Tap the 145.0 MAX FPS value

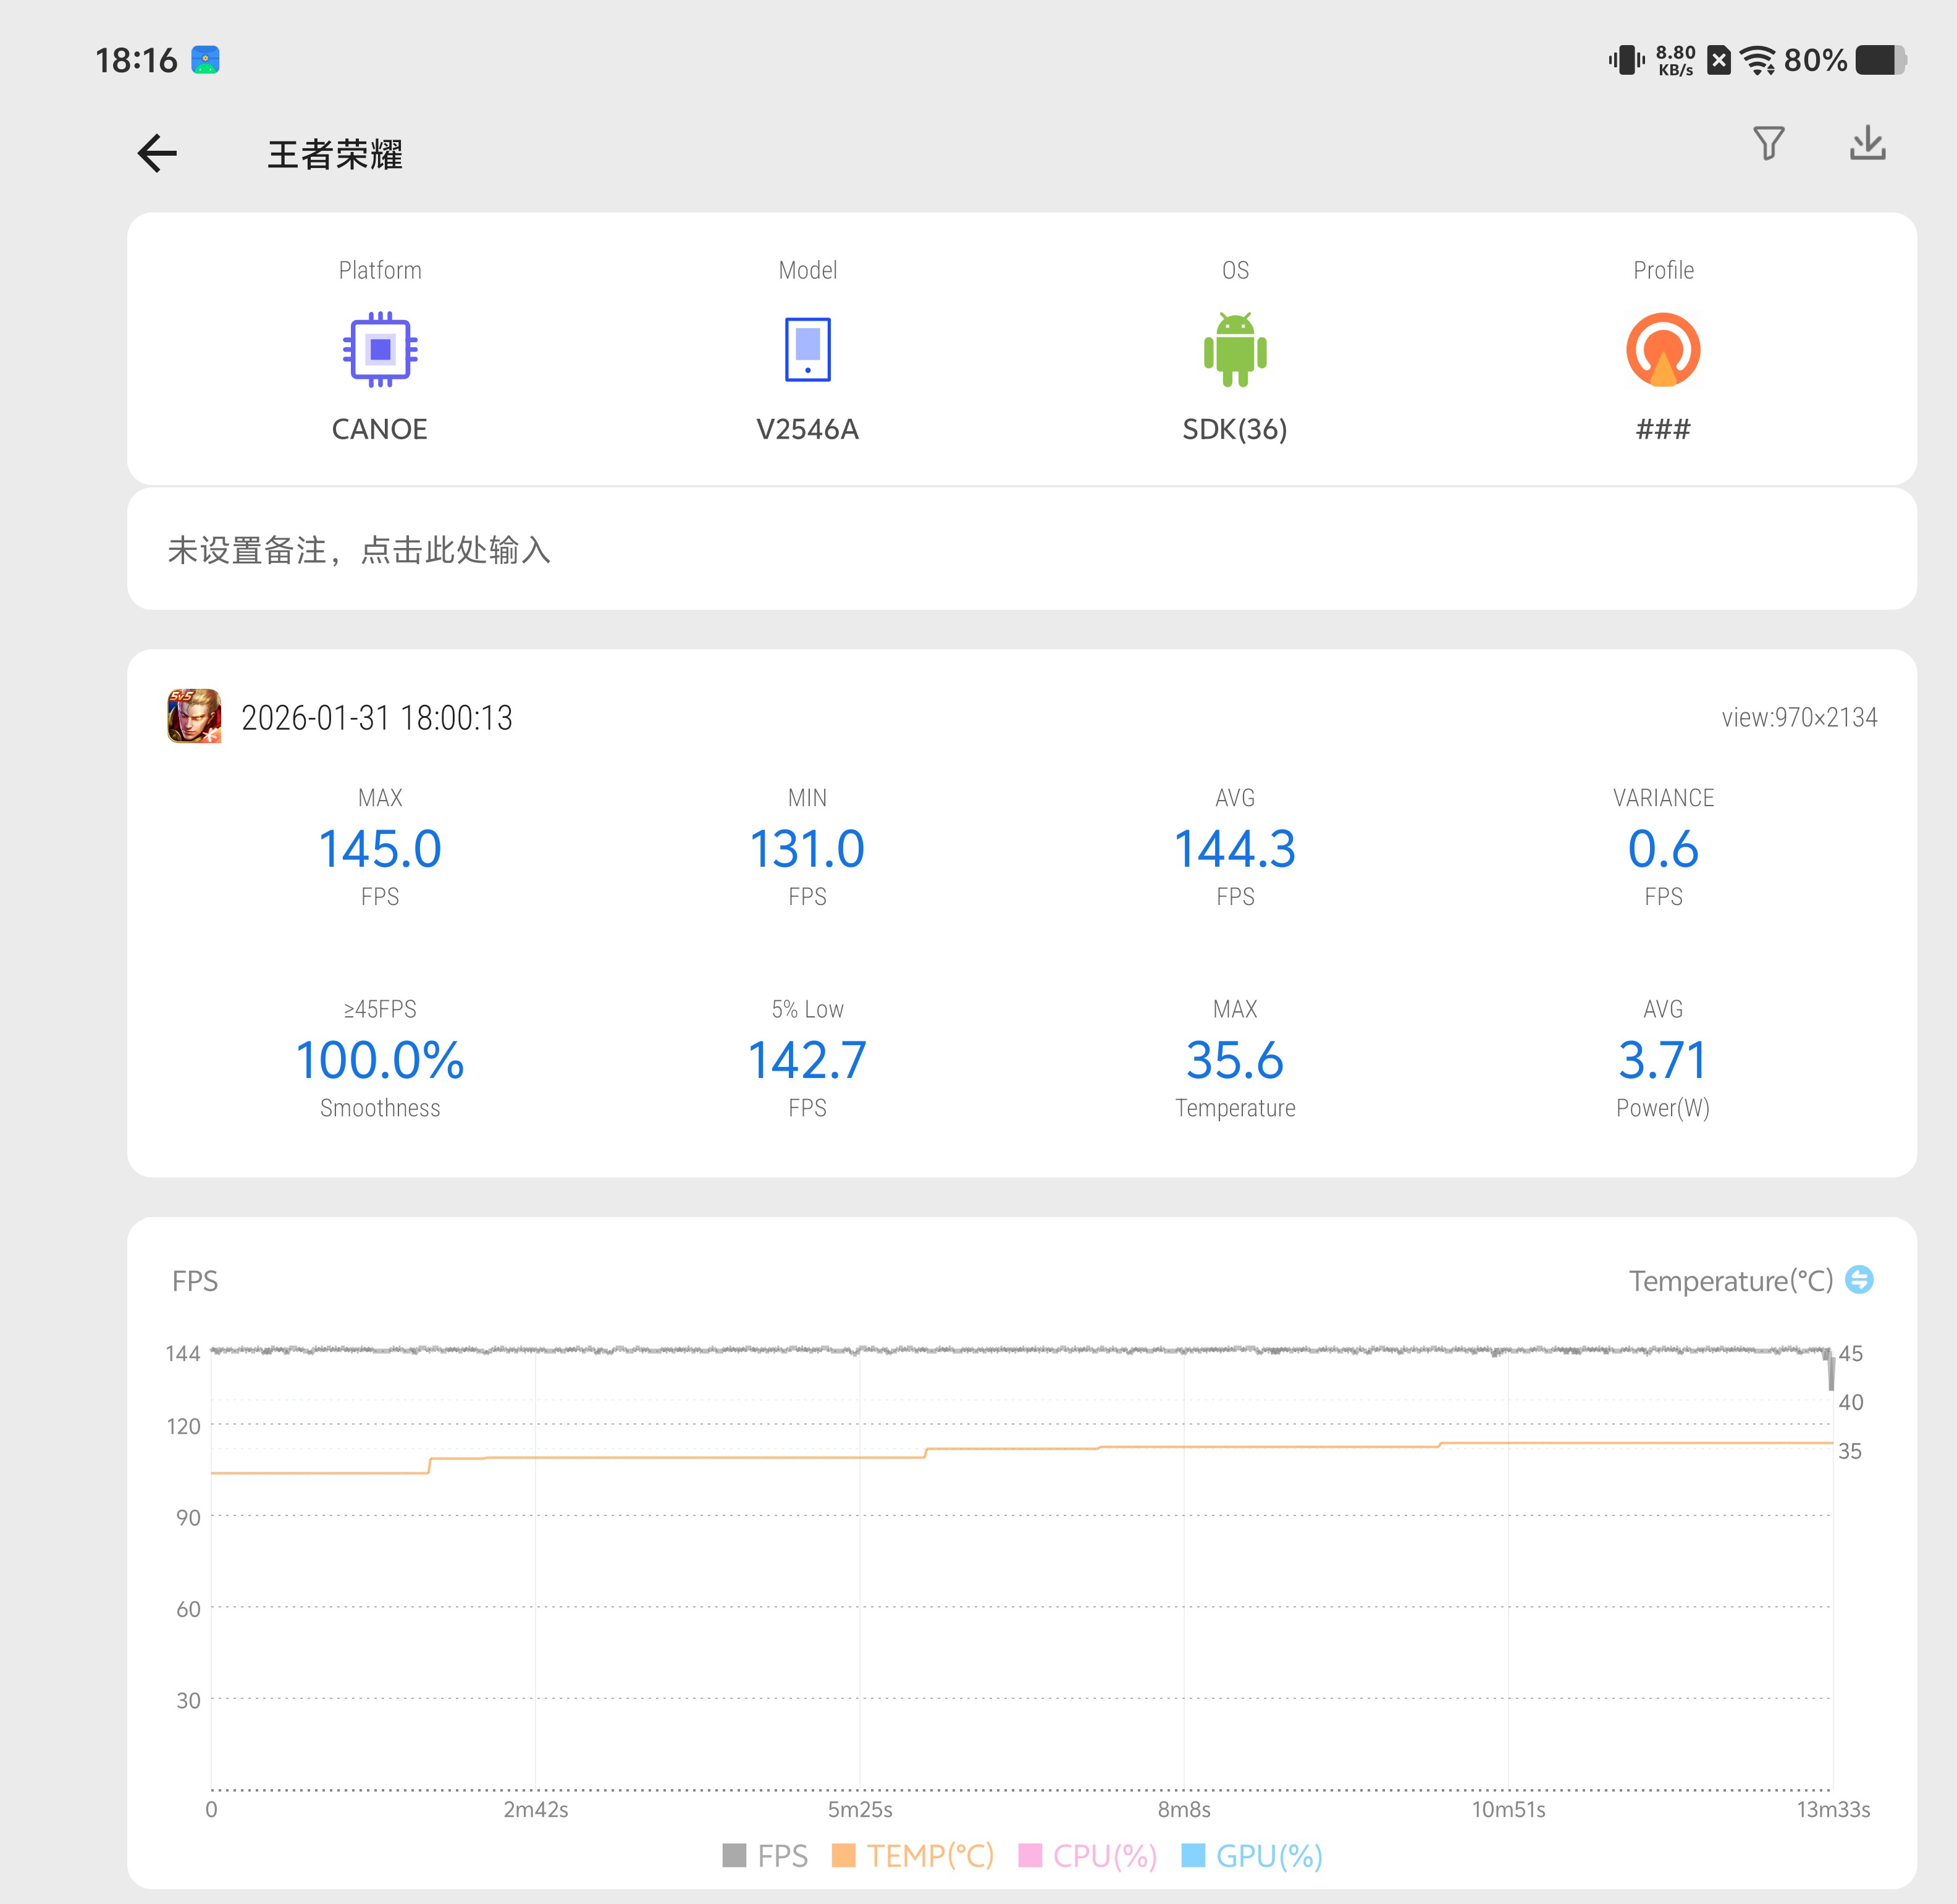[x=380, y=849]
